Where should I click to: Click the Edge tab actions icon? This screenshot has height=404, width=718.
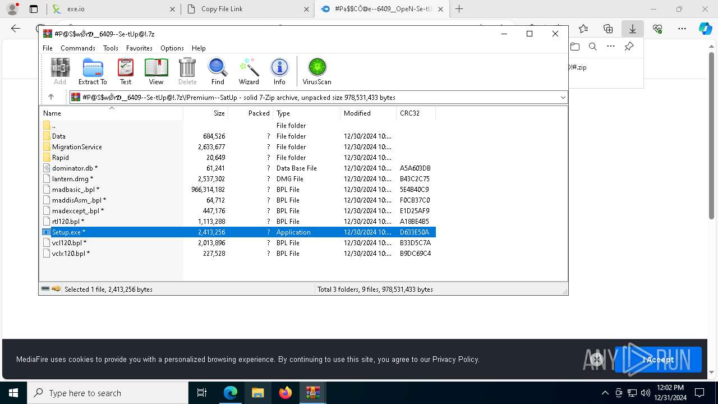point(34,9)
